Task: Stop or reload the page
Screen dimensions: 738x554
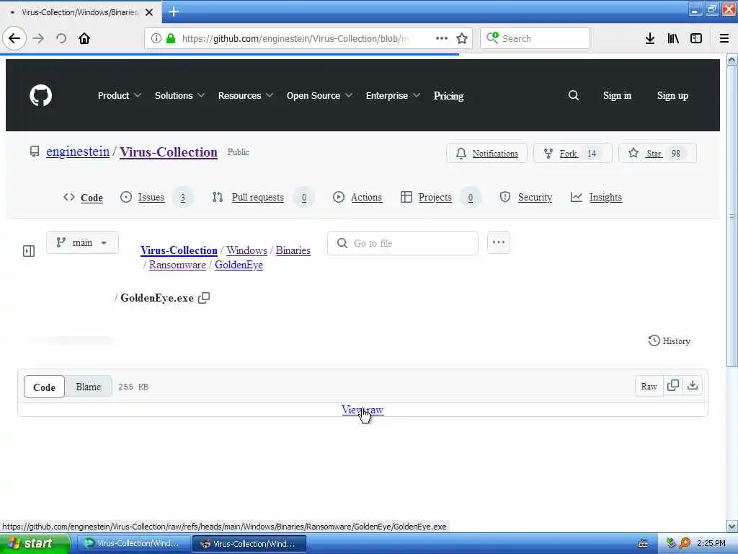Action: click(x=61, y=38)
